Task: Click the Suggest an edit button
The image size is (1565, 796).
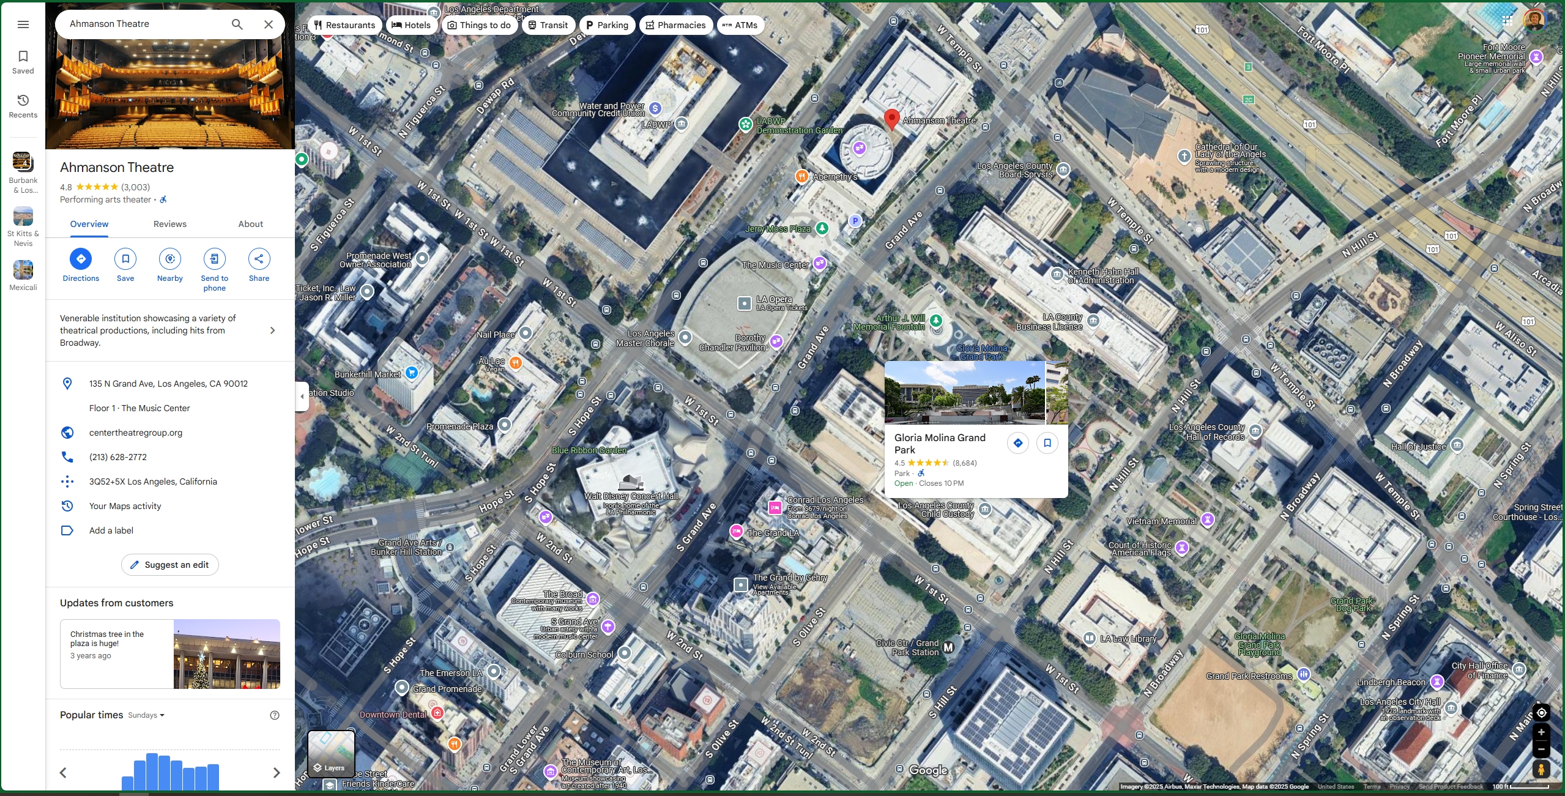Action: point(170,565)
